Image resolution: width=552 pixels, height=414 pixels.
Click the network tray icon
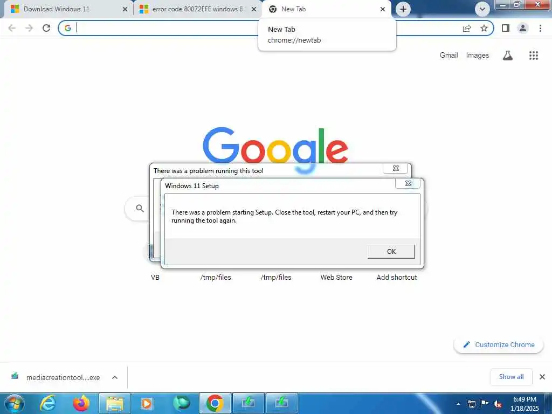pos(471,404)
